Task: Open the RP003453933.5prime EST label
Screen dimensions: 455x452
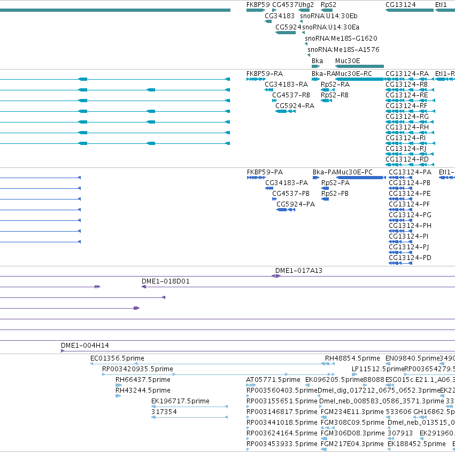Action: pos(282,444)
